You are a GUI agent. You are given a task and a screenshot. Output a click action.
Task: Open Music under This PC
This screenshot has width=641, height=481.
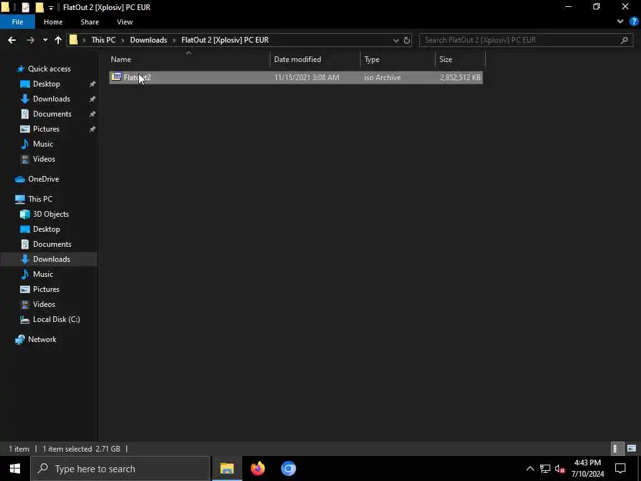coord(43,274)
